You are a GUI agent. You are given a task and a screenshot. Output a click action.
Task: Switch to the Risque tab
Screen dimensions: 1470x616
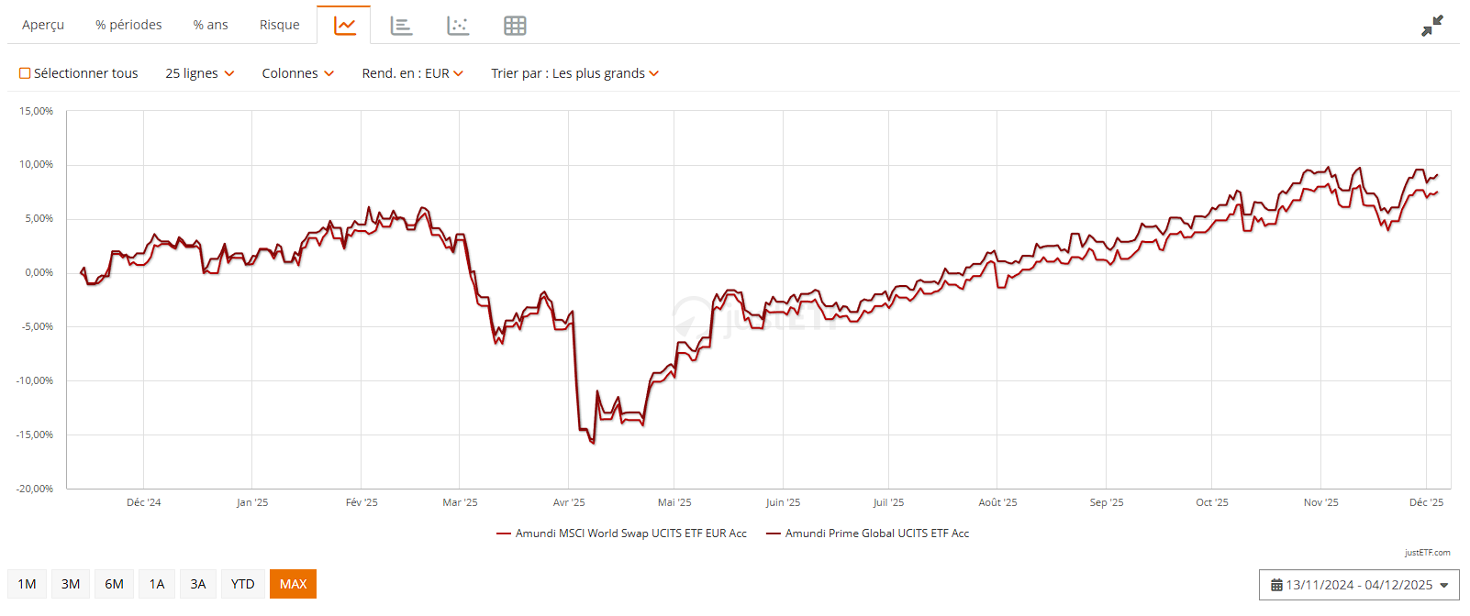point(279,25)
